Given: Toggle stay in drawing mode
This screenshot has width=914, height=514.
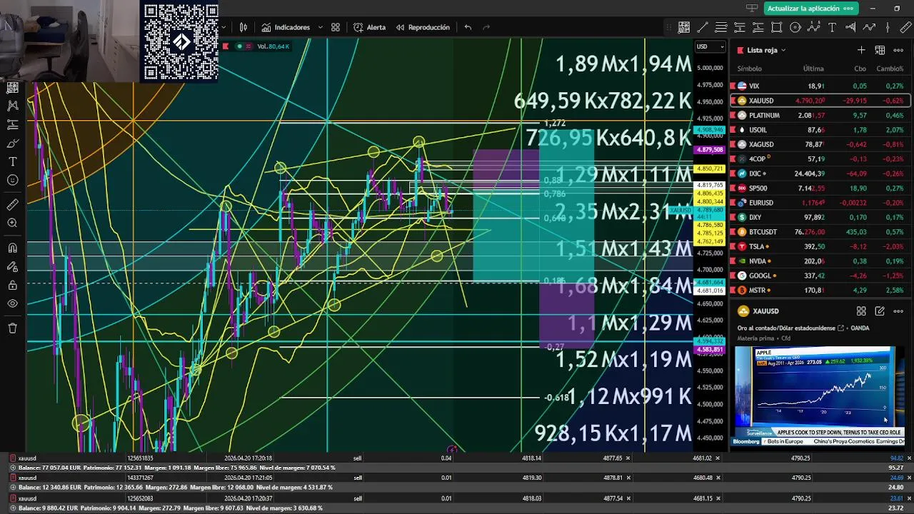Looking at the screenshot, I should (x=12, y=267).
